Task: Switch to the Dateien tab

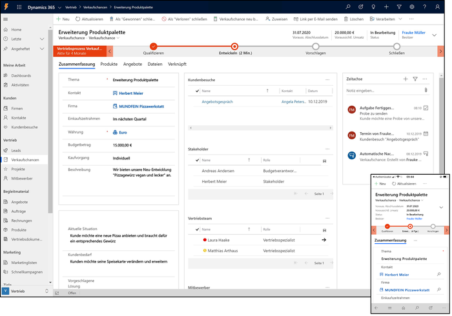Action: tap(155, 64)
